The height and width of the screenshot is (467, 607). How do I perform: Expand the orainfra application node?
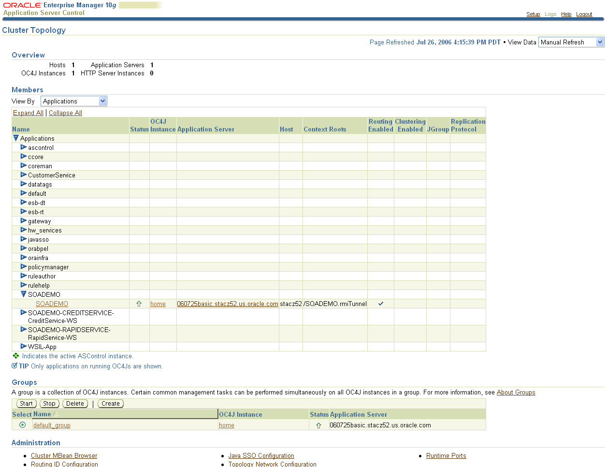pyautogui.click(x=23, y=258)
